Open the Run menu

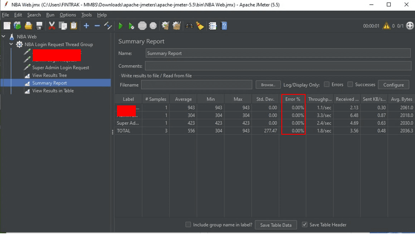tap(50, 15)
